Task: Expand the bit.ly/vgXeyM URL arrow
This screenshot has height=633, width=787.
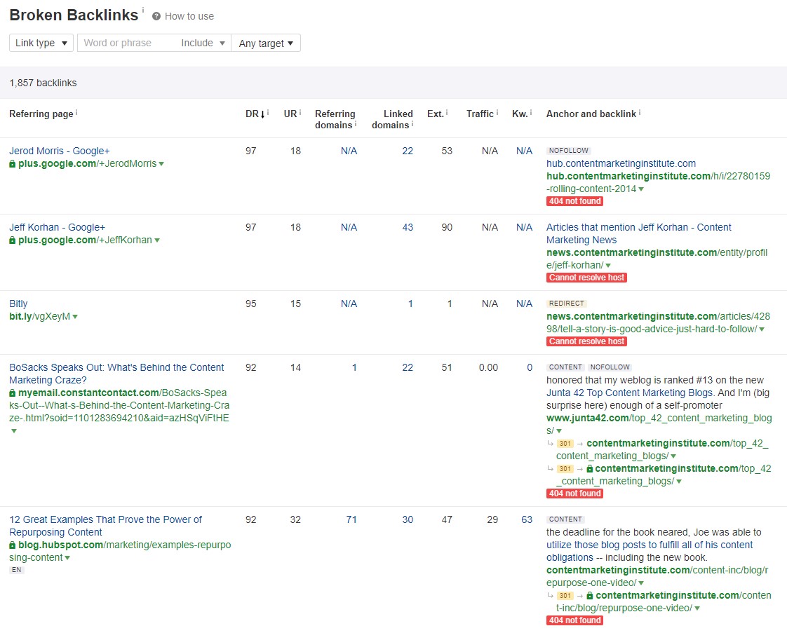Action: click(x=75, y=317)
